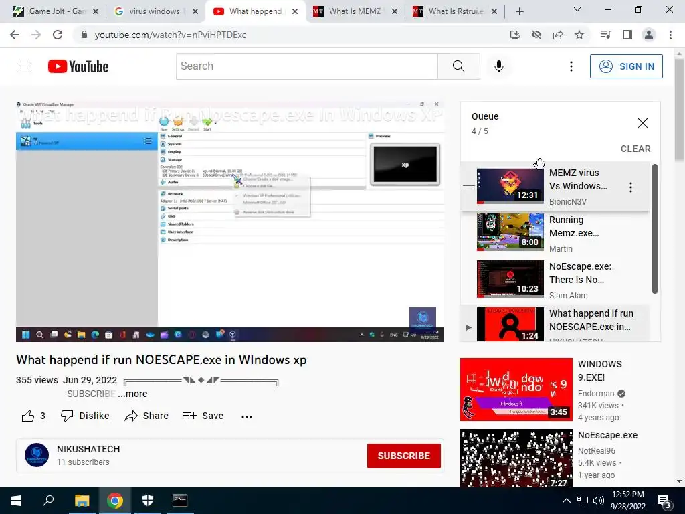
Task: Click the search magnifier button
Action: tap(459, 66)
